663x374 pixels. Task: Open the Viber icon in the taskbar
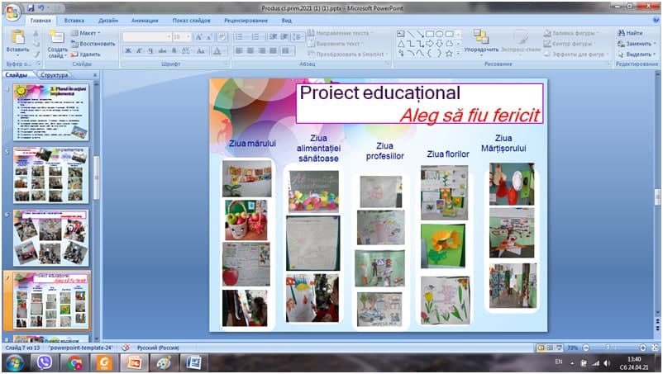[45, 363]
